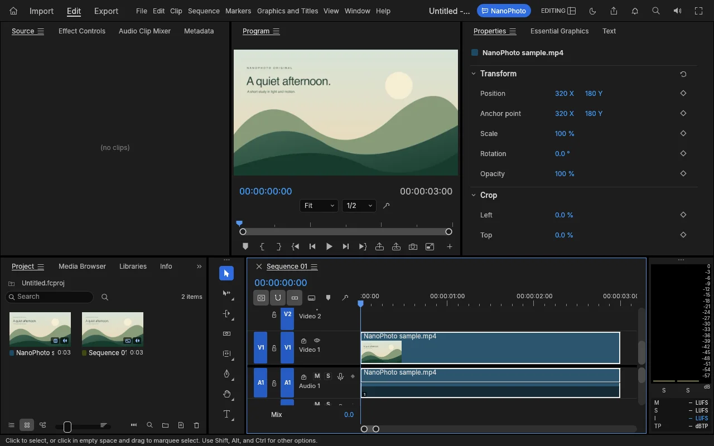Toggle visibility of Video 1 track
The image size is (714, 446).
(x=317, y=341)
